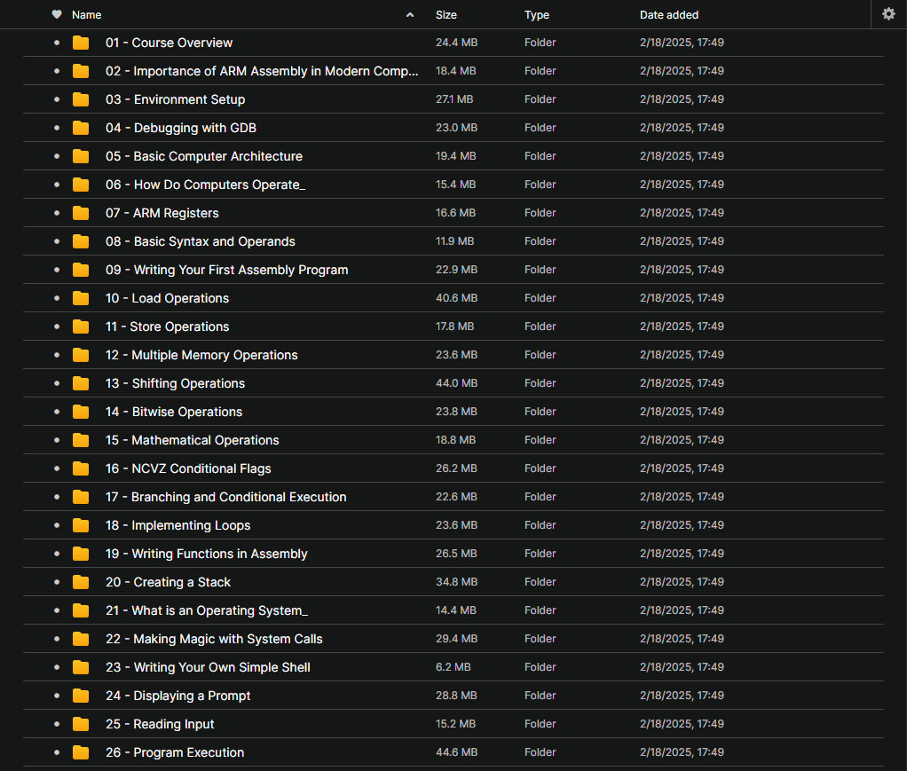
Task: Select the 44.0 MB size cell
Action: 456,383
